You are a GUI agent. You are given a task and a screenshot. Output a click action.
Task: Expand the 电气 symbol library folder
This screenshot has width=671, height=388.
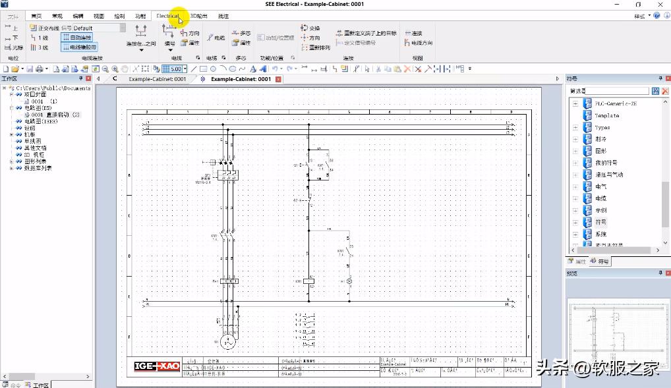click(575, 187)
